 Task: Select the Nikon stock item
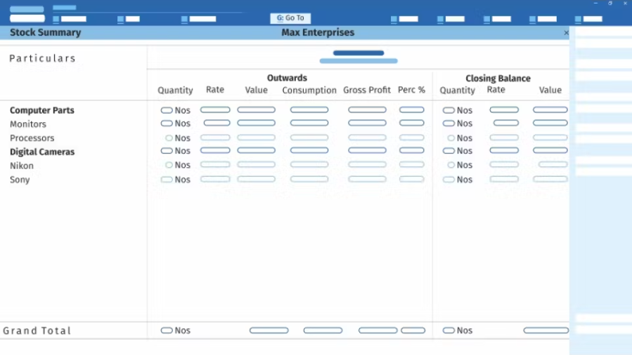pyautogui.click(x=21, y=166)
